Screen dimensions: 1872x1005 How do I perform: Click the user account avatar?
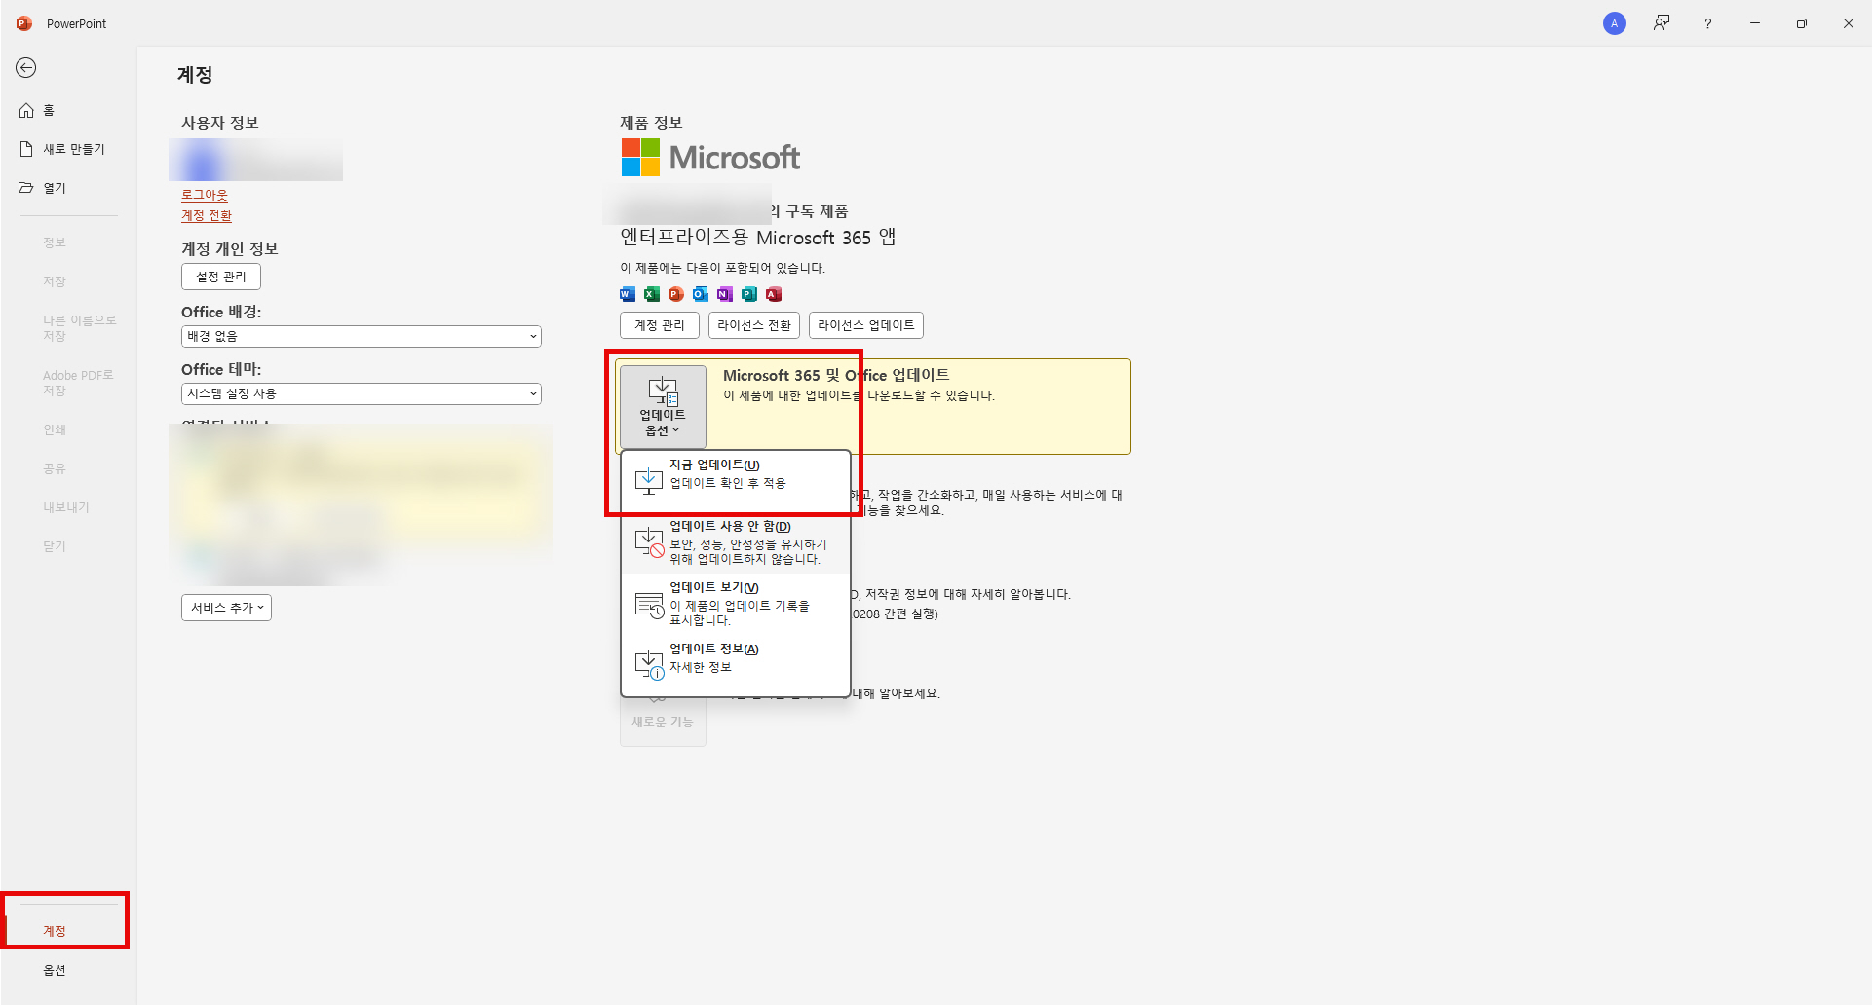(1615, 23)
